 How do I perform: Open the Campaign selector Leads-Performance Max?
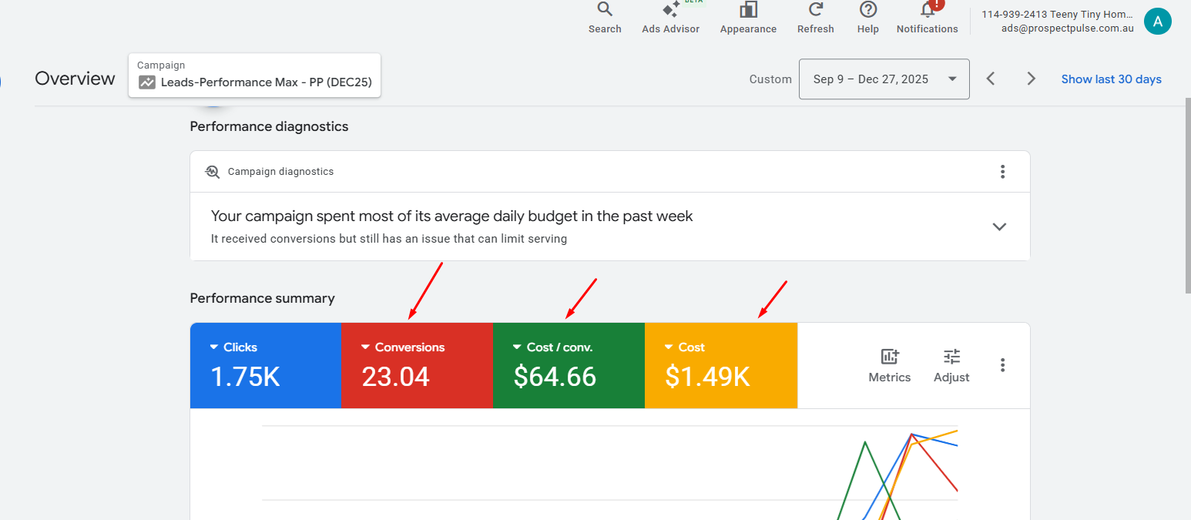pyautogui.click(x=255, y=75)
